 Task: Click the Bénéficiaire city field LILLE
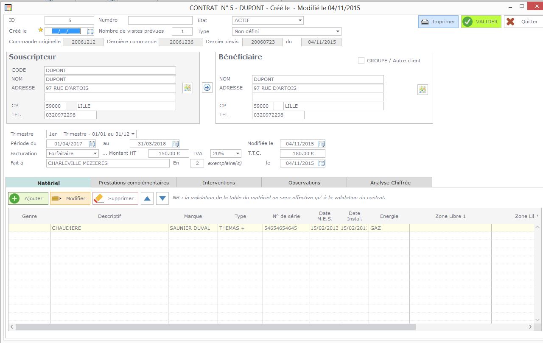click(333, 106)
